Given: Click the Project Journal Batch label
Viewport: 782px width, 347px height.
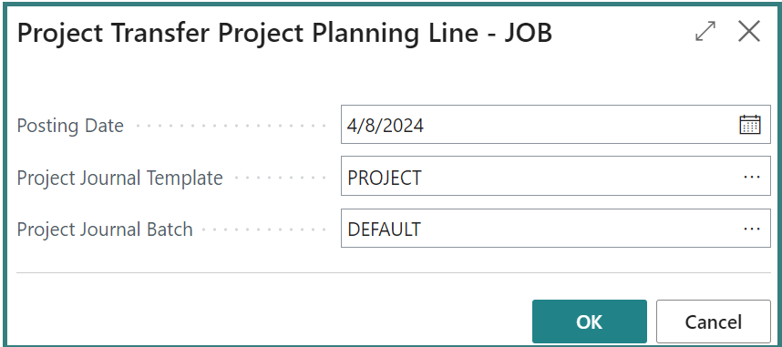Looking at the screenshot, I should [105, 230].
